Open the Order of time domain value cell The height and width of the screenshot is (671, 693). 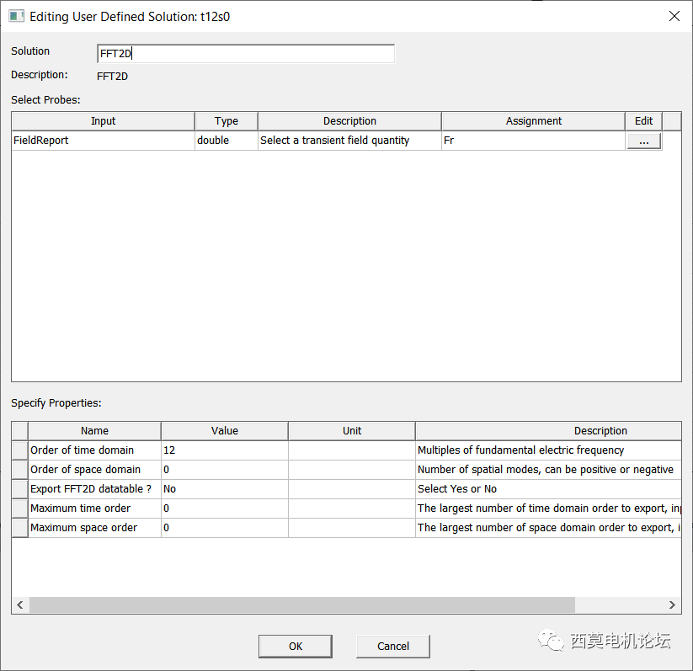tap(223, 450)
